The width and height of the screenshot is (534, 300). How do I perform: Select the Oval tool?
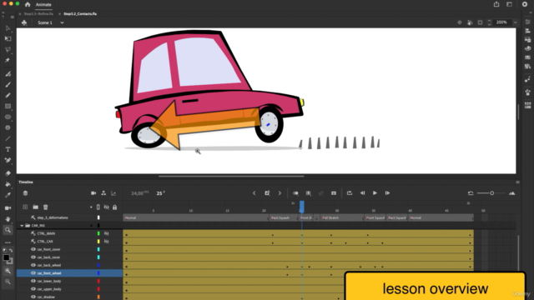(x=8, y=117)
